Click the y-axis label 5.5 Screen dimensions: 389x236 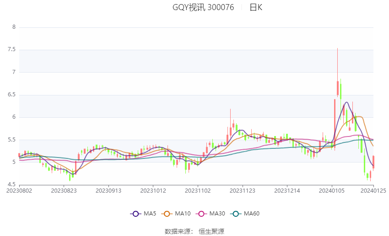point(11,140)
